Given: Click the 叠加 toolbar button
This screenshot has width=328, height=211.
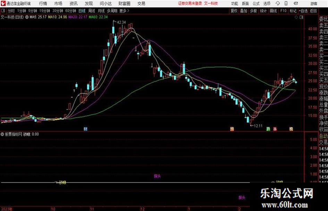Looking at the screenshot, I should pos(244,11).
